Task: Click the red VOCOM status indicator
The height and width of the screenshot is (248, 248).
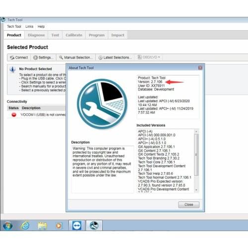Action: [14, 115]
